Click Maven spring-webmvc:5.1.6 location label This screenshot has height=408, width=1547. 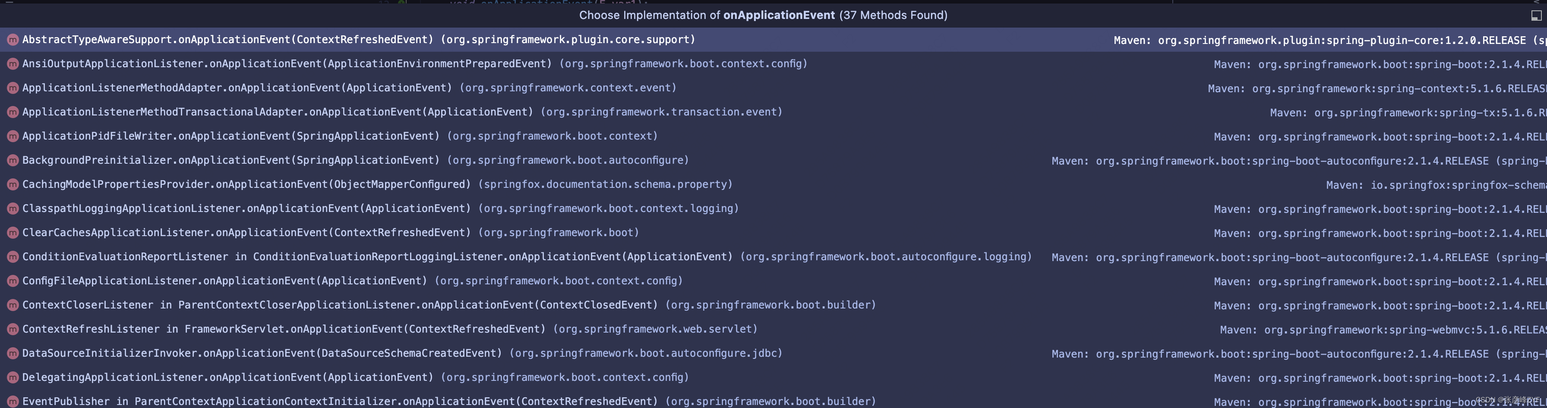click(x=1383, y=330)
